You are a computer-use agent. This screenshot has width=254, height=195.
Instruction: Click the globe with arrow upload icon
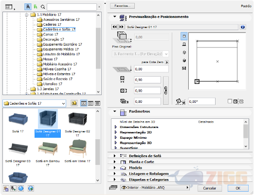31,188
